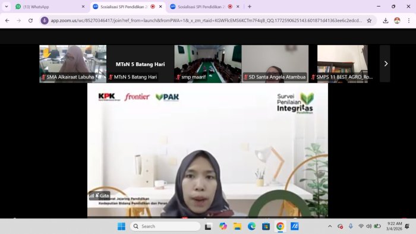Open Wi-Fi network settings in tray
416x234 pixels.
point(361,226)
